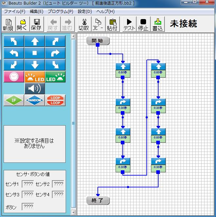
Task: Click the 書込 write button
Action: click(158, 25)
